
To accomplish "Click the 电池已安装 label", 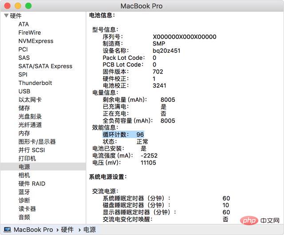I will [x=108, y=149].
